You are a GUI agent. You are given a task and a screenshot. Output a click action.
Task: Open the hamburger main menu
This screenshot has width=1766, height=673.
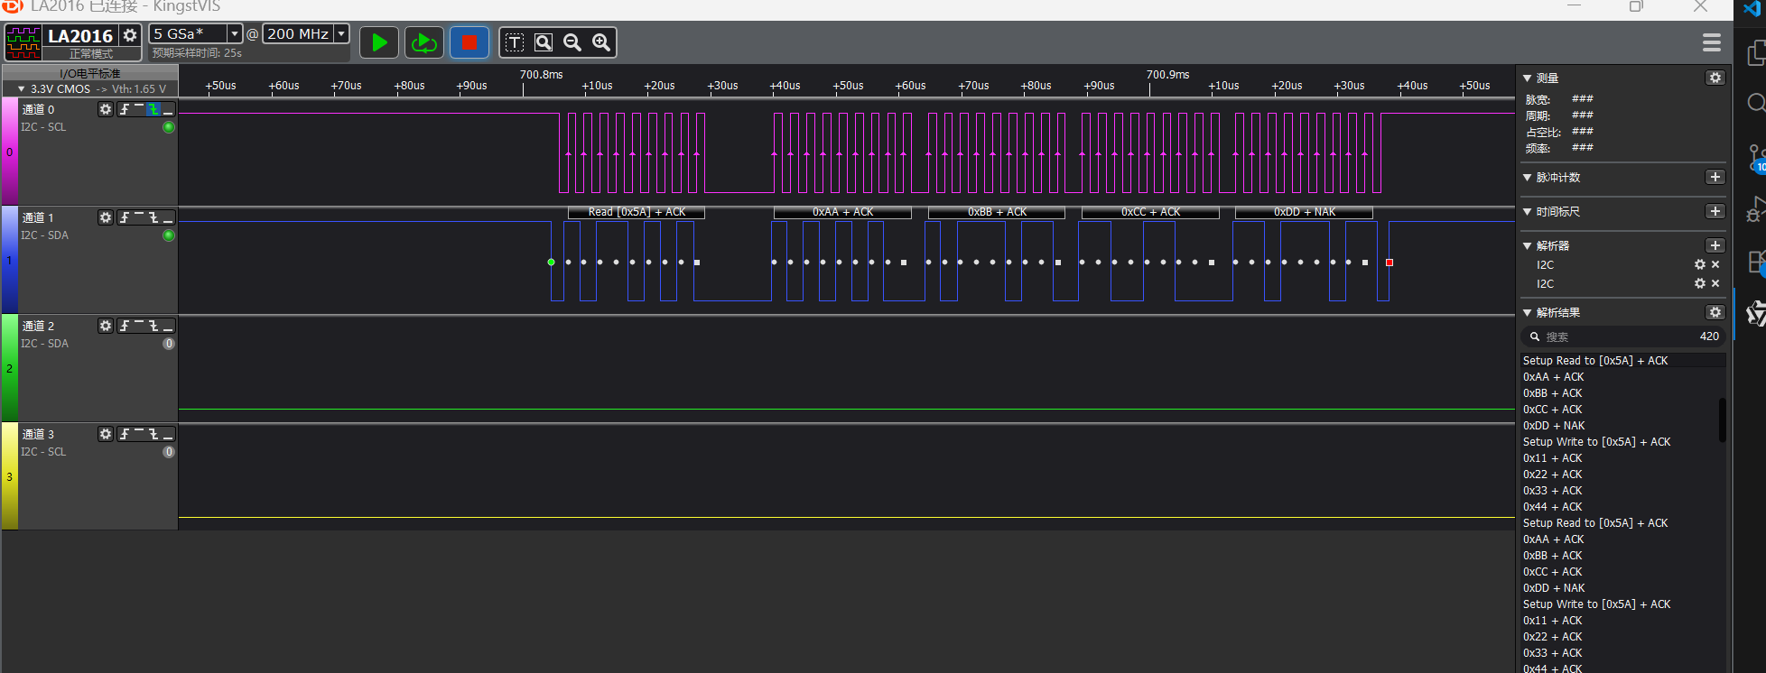(1711, 42)
